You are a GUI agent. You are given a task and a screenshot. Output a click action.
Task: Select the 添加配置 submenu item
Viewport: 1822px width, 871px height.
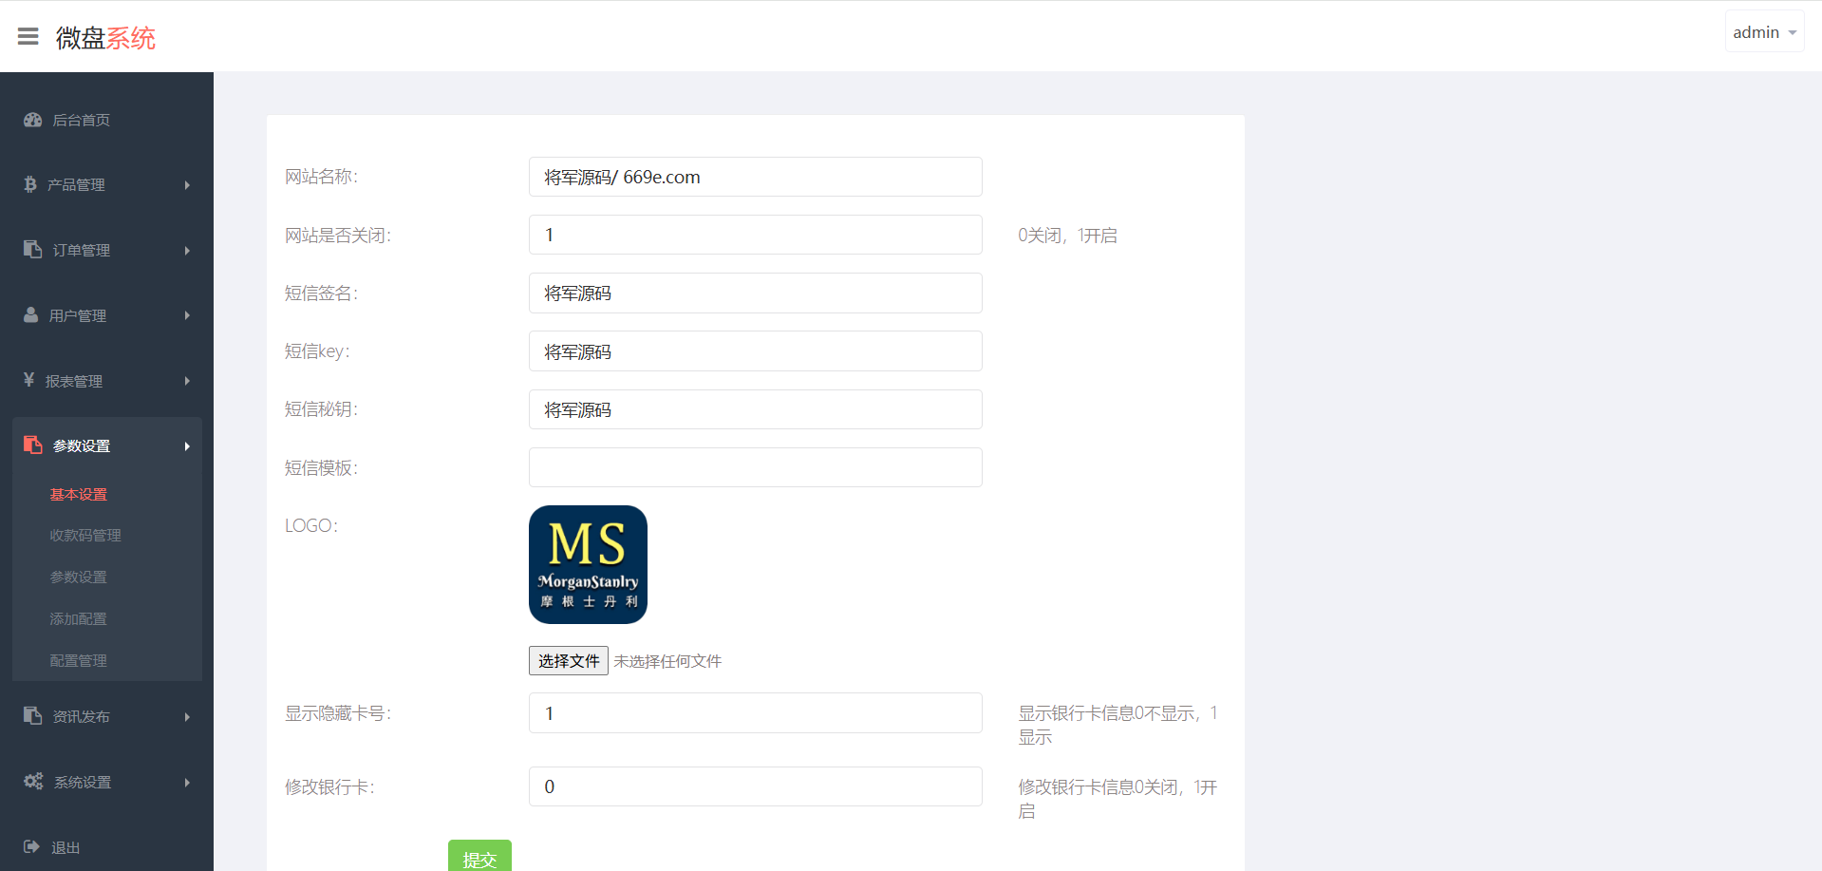coord(78,619)
